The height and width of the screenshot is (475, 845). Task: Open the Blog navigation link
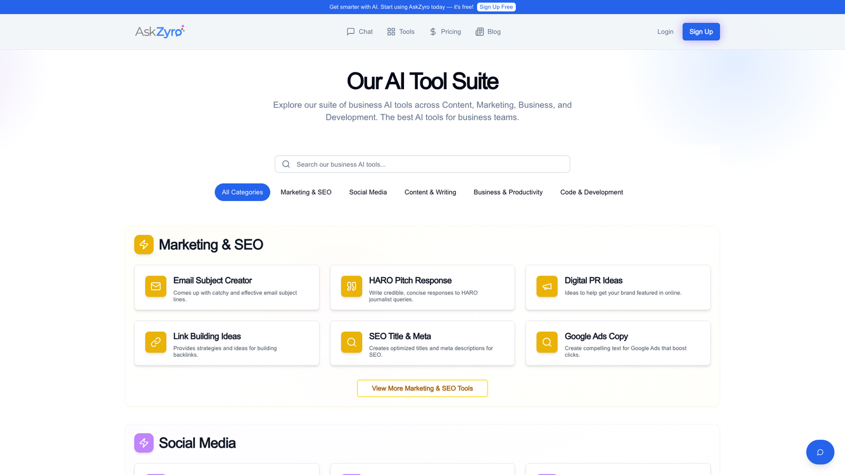pos(488,32)
